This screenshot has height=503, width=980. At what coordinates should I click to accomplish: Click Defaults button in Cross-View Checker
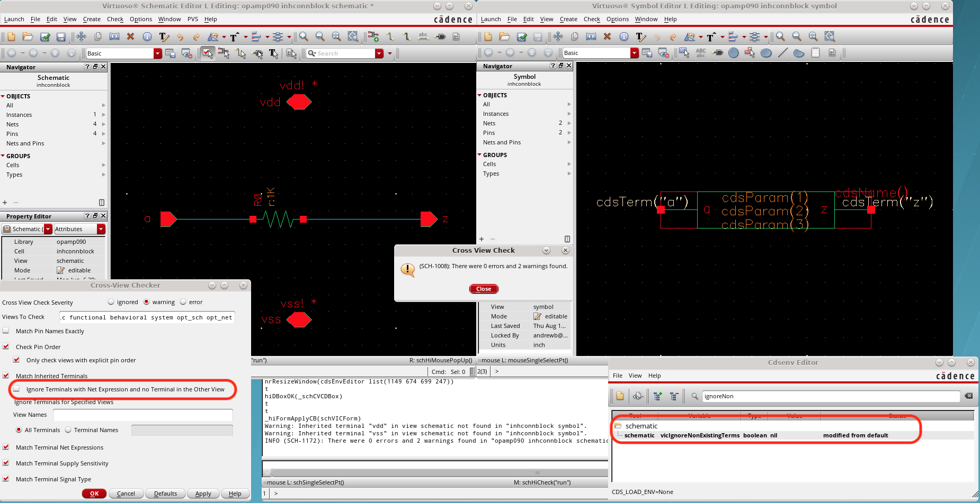[165, 493]
